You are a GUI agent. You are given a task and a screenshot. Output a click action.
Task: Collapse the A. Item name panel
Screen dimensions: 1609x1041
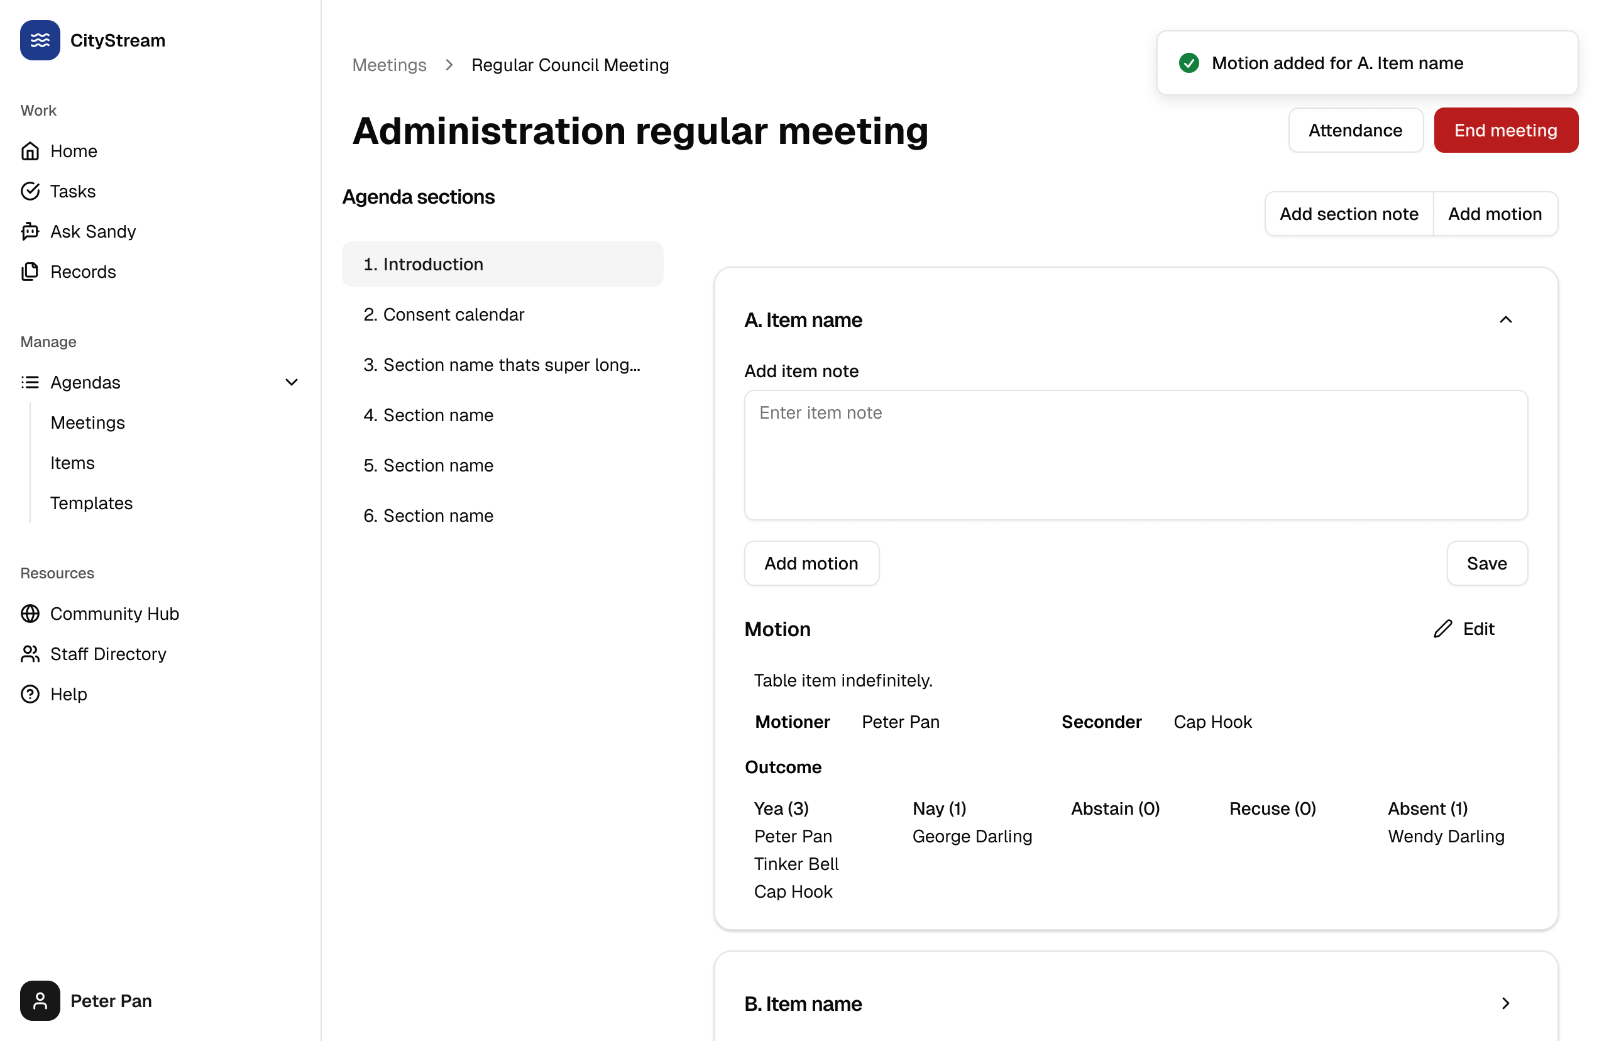pos(1505,320)
